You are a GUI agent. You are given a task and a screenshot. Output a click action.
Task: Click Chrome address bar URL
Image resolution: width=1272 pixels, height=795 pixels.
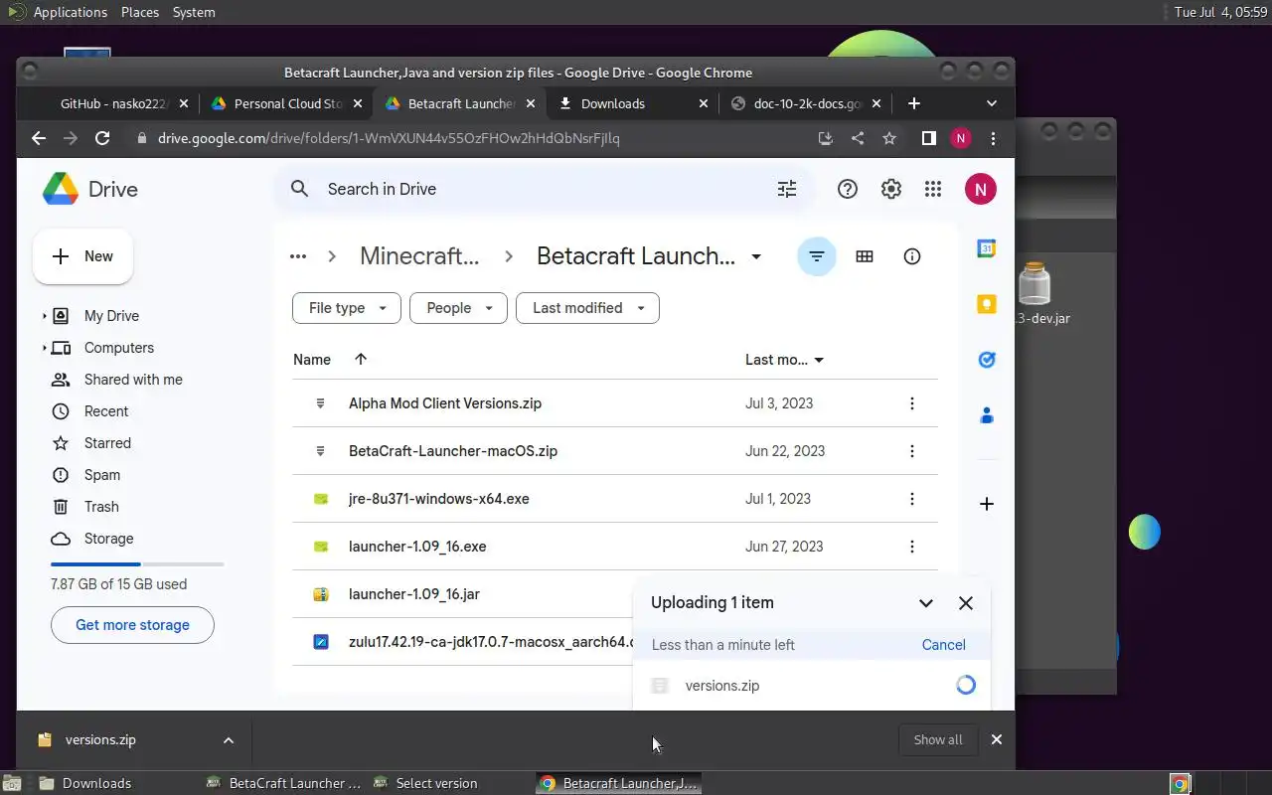point(389,138)
